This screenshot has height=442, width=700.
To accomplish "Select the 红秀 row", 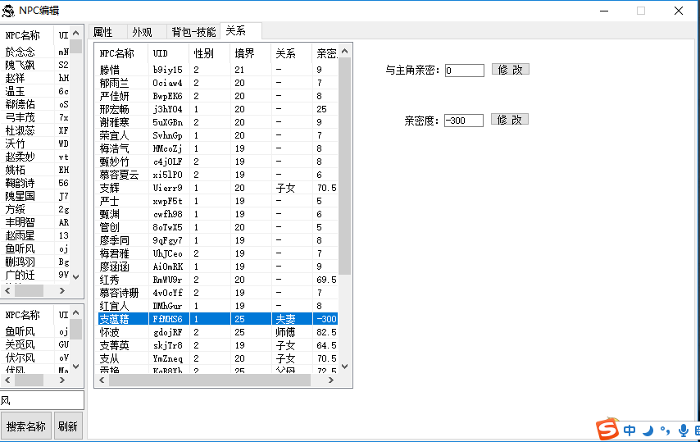I will pos(218,280).
